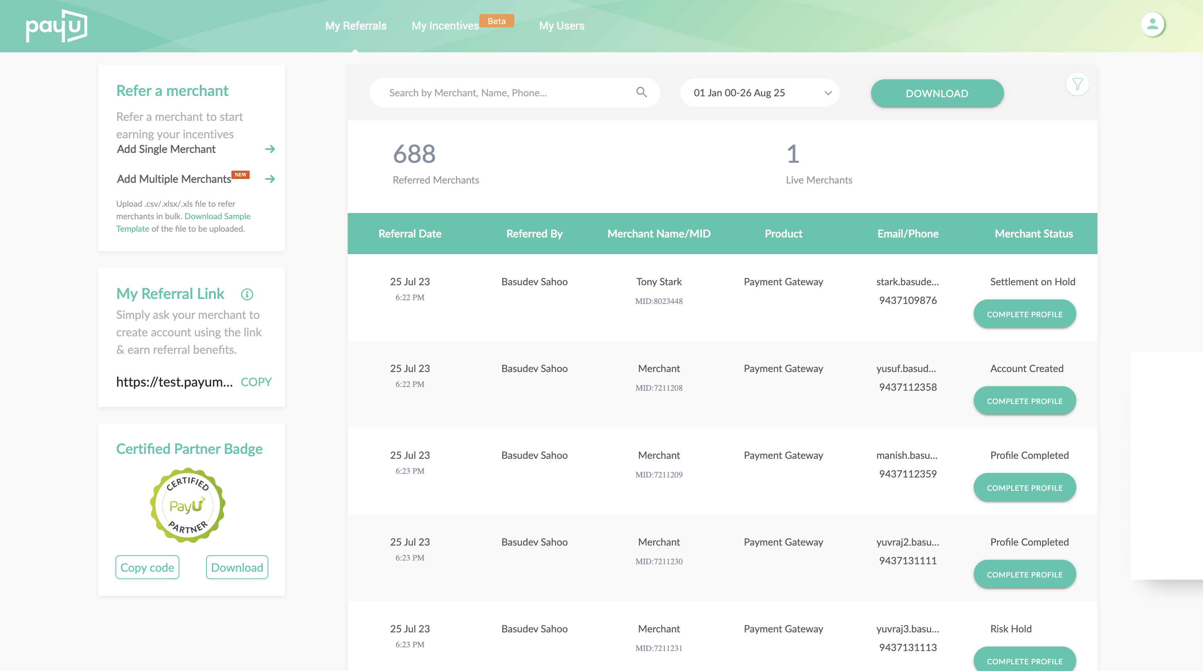Click the Merchant Status column header
The width and height of the screenshot is (1203, 671).
[1034, 233]
